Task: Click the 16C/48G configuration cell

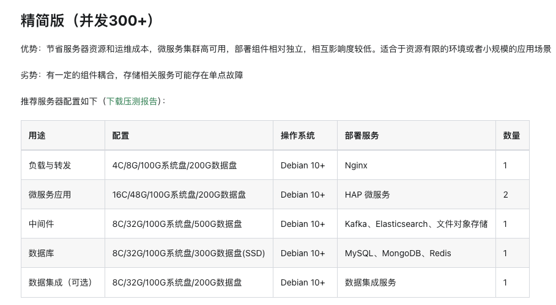Action: pyautogui.click(x=179, y=195)
